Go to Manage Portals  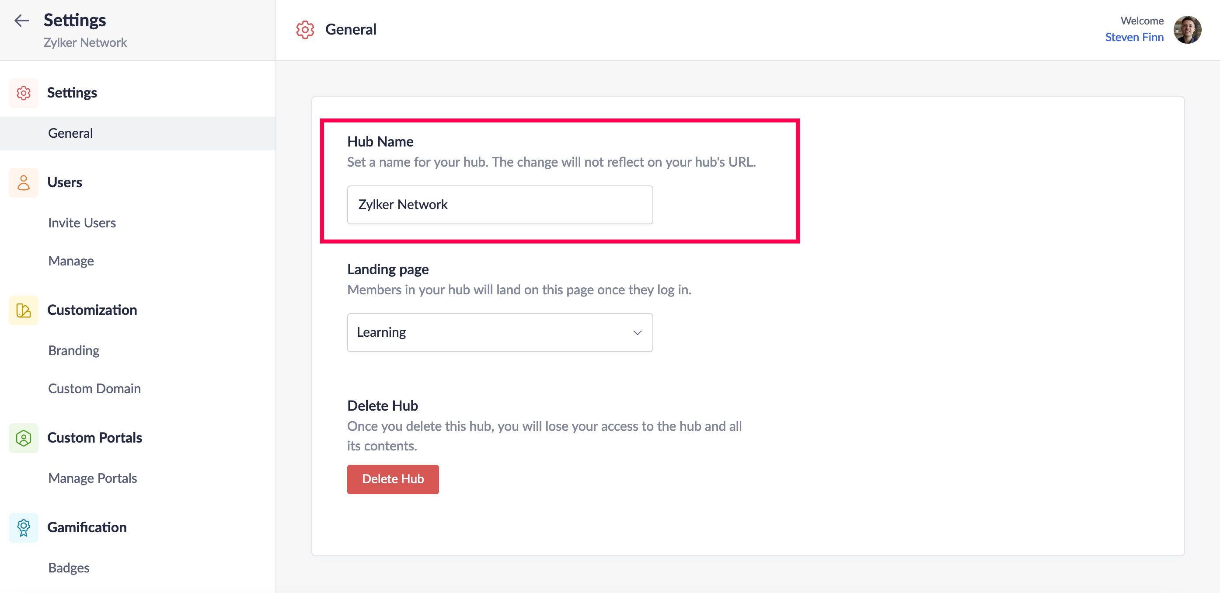[x=92, y=478]
